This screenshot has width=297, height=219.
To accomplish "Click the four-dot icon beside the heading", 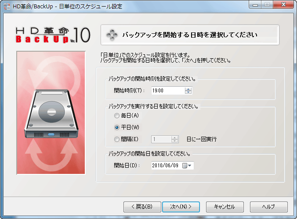I will 112,35.
